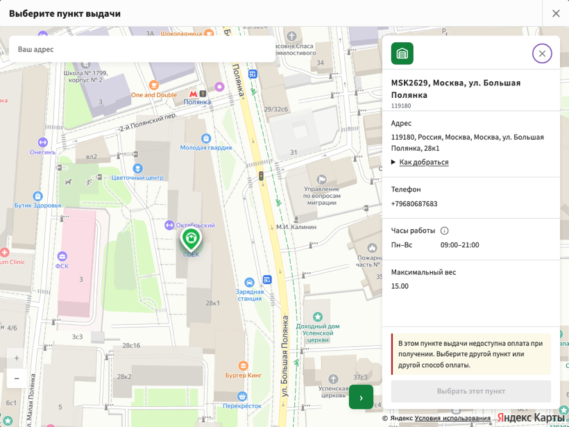
Task: Zoom in the map with plus
Action: (17, 358)
